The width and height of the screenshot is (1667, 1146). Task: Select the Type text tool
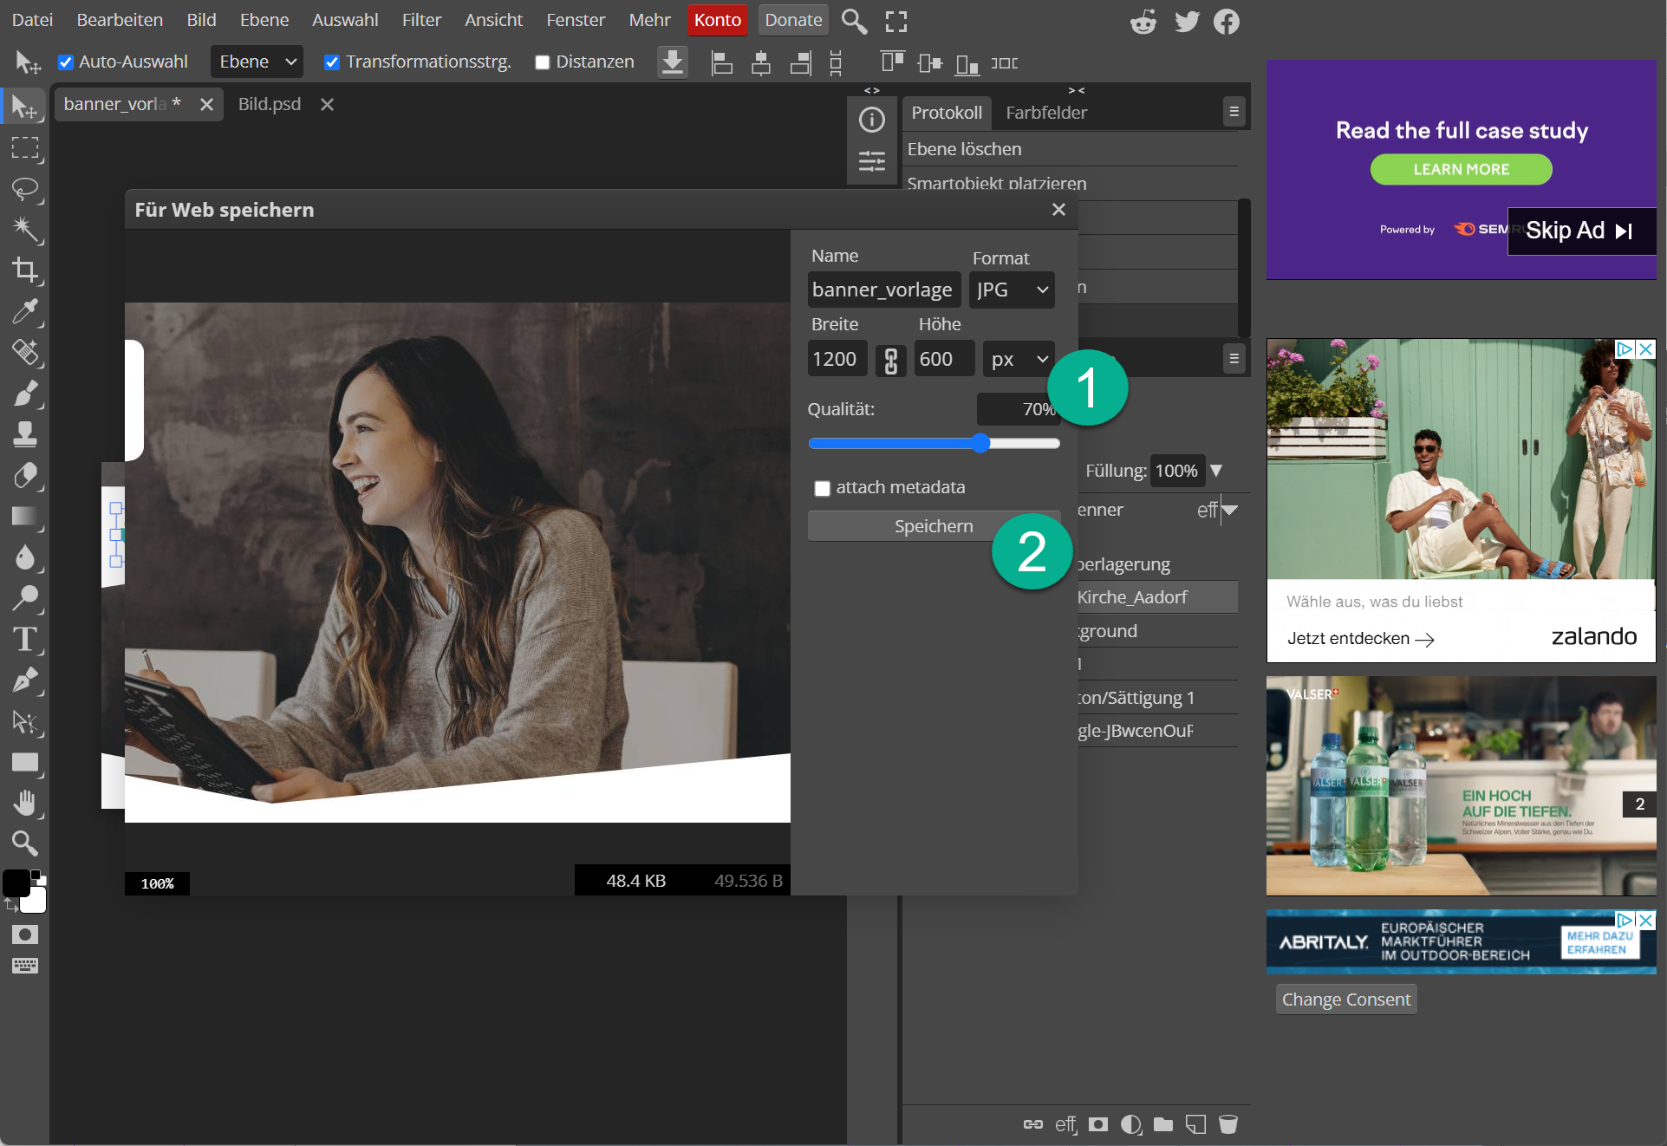click(x=25, y=640)
